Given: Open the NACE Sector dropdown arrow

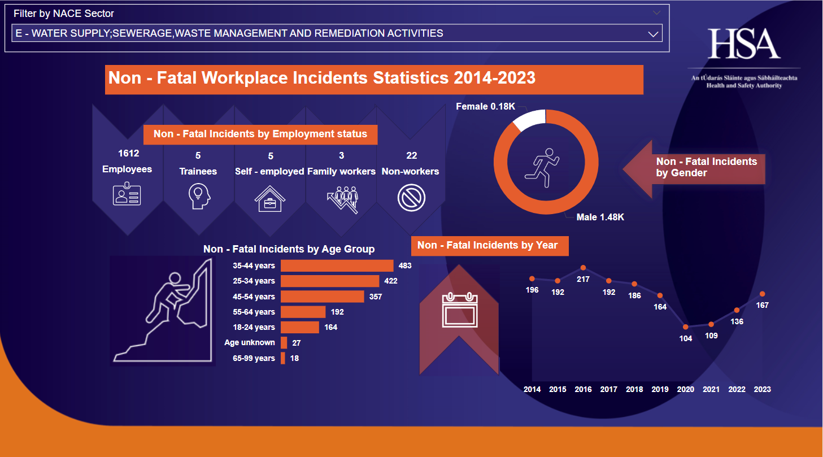Looking at the screenshot, I should [x=653, y=34].
